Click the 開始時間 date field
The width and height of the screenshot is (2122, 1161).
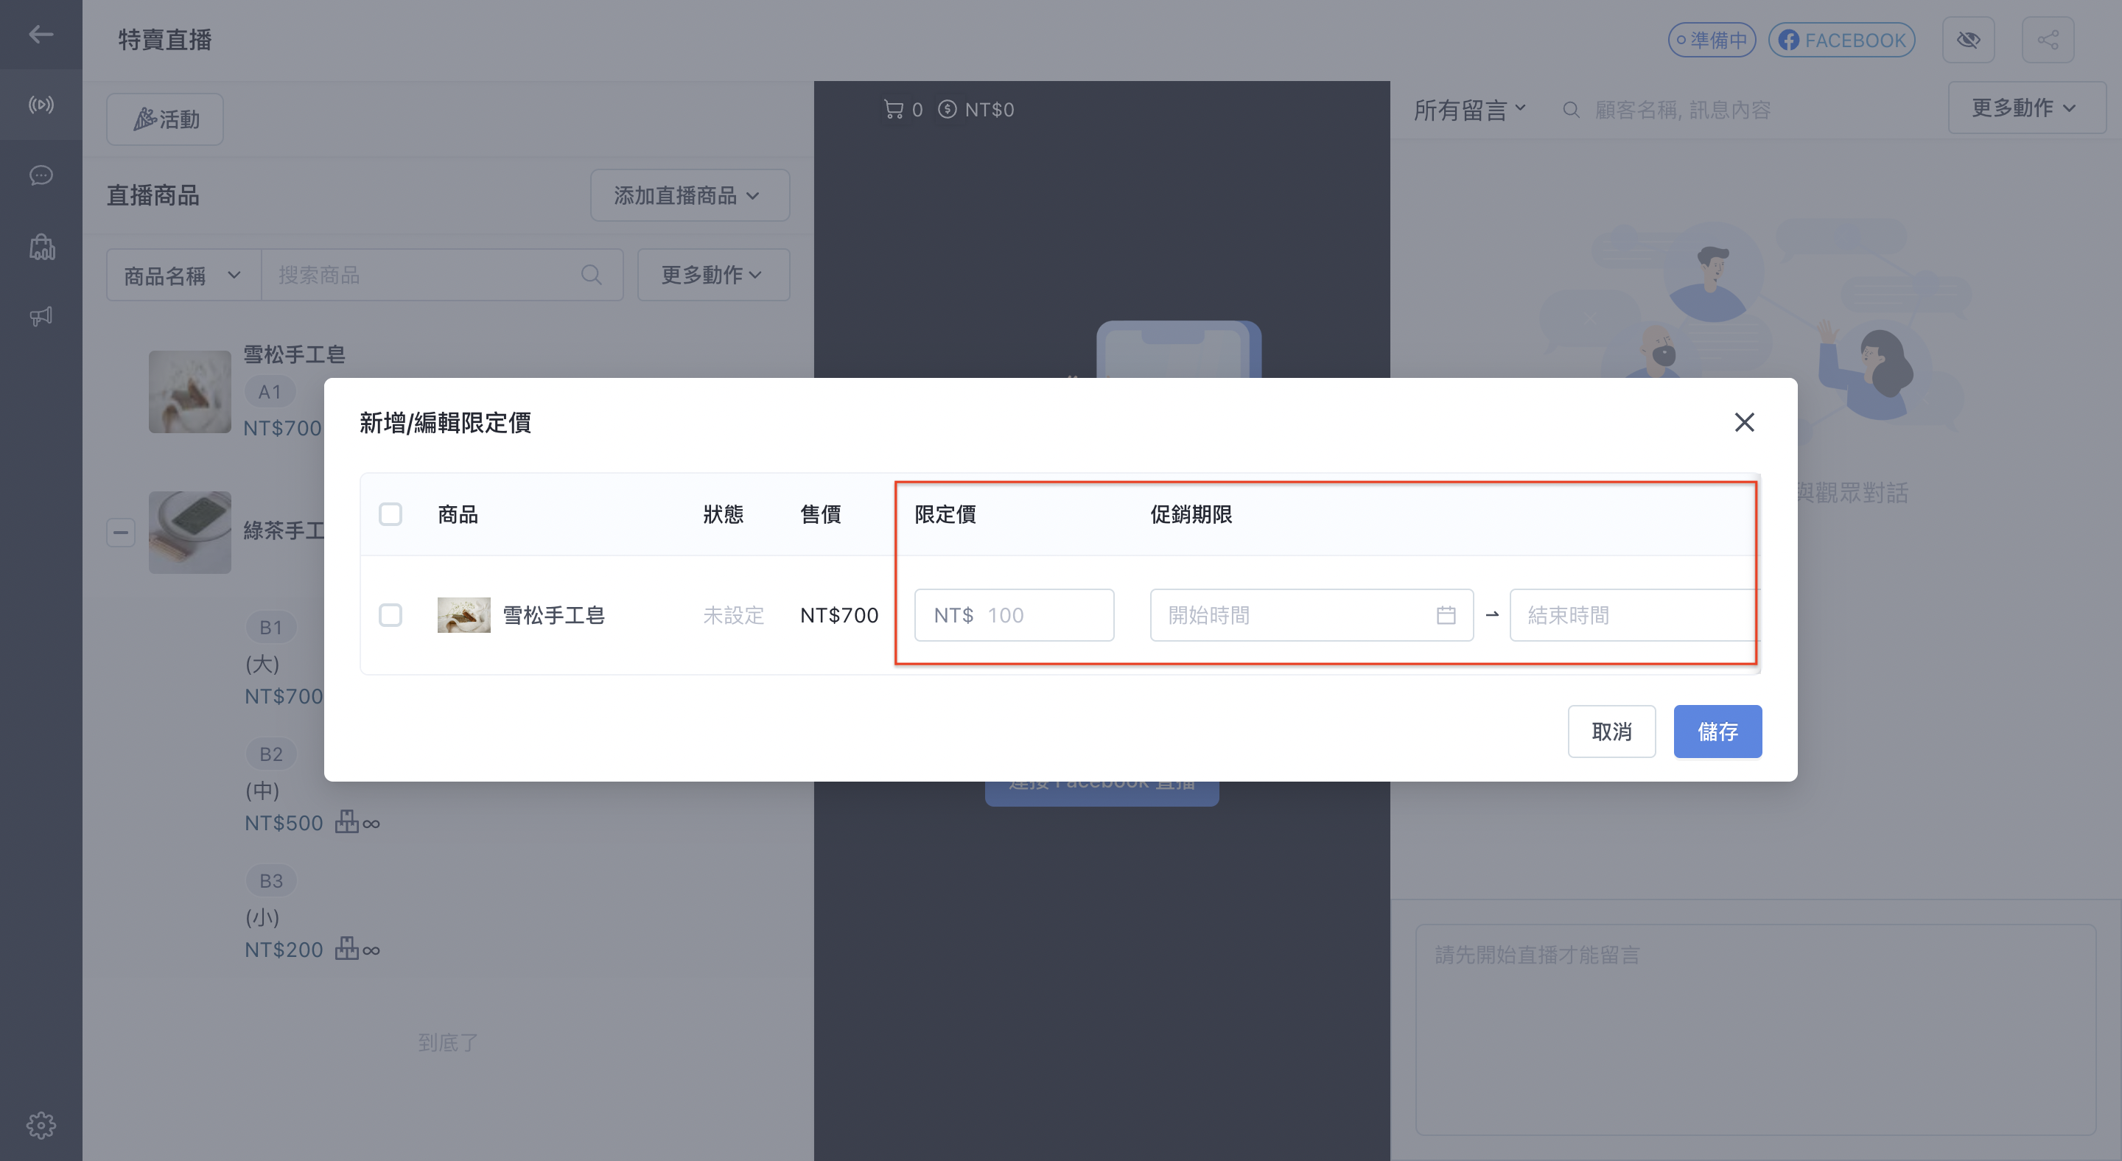click(x=1312, y=615)
